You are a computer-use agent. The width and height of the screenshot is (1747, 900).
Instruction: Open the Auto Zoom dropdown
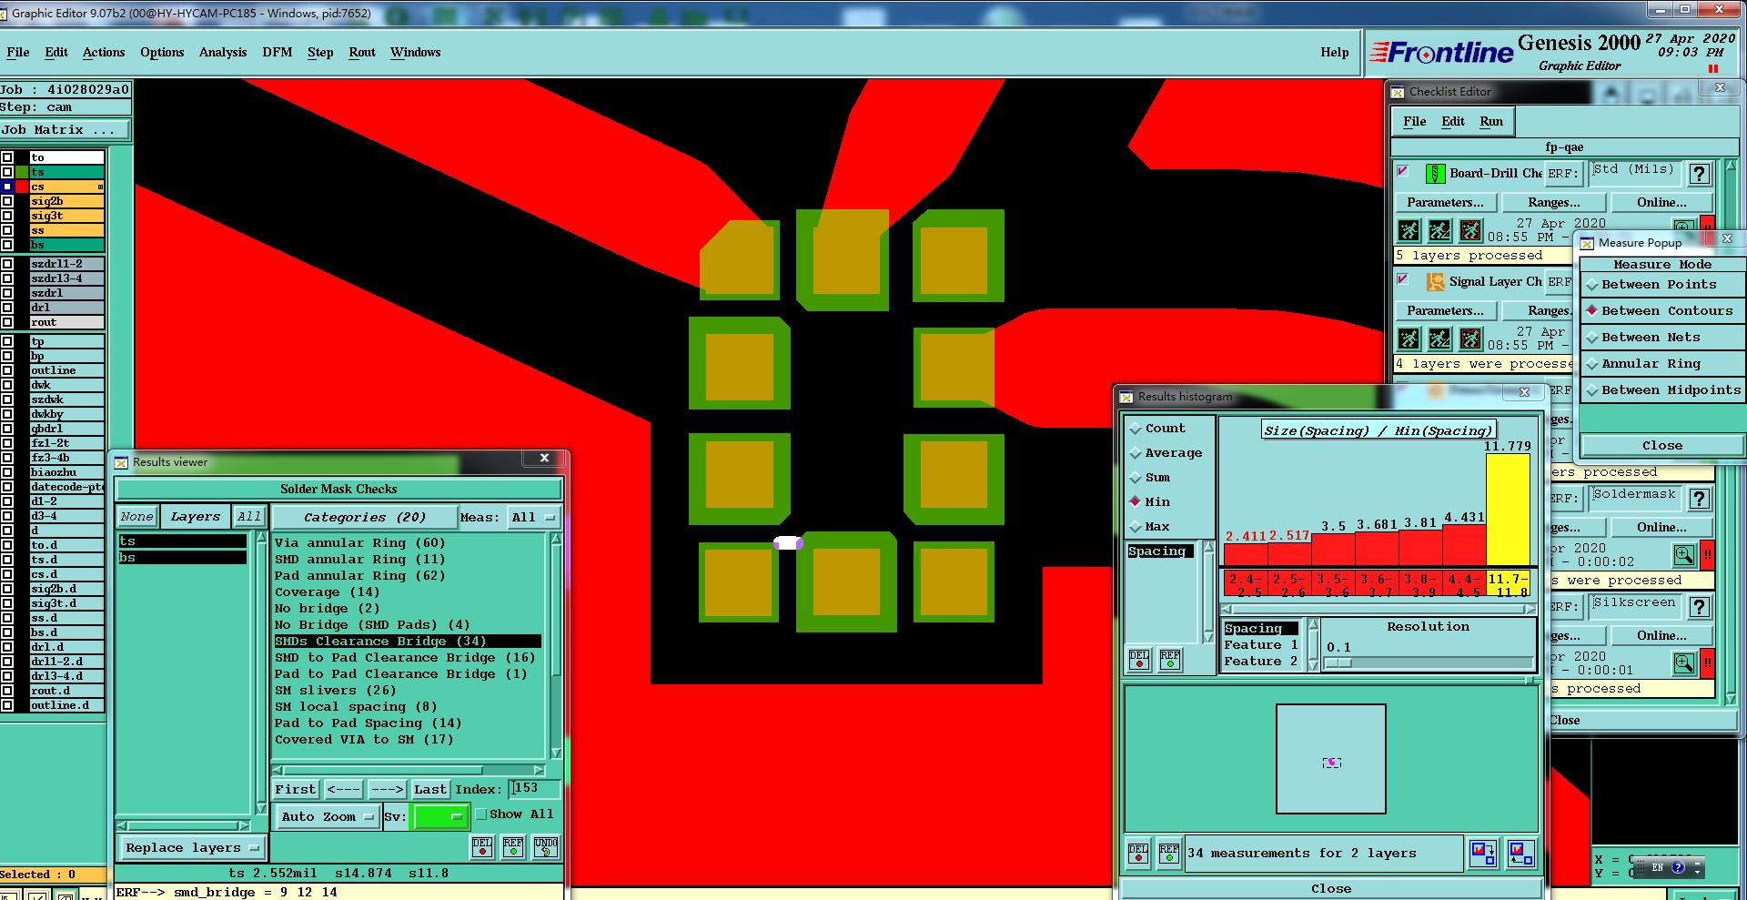tap(327, 816)
